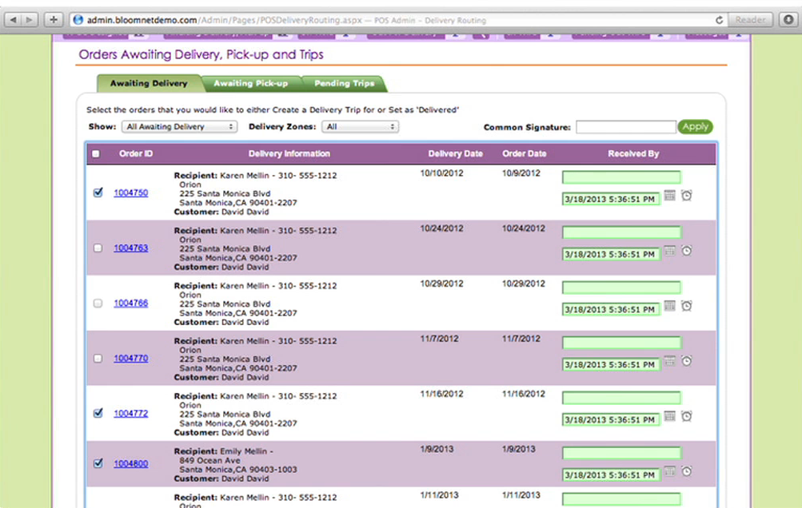Uncheck order 1004750 checkbox
Viewport: 802px width, 508px height.
[98, 192]
